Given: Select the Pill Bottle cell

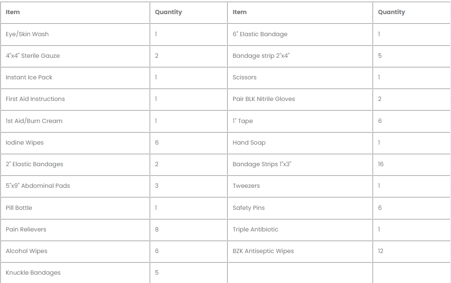Looking at the screenshot, I should click(x=19, y=208).
